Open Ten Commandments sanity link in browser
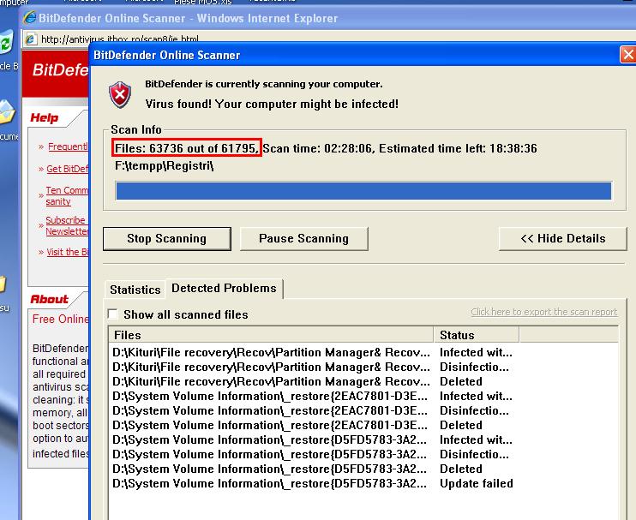This screenshot has height=520, width=636. (67, 196)
